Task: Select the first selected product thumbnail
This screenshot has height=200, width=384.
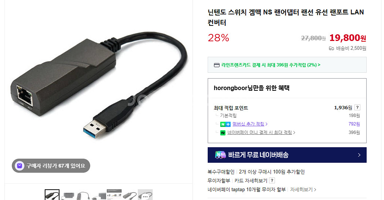Action: pos(52,194)
